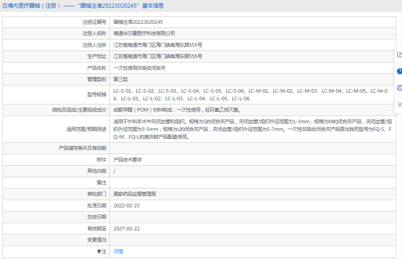The height and width of the screenshot is (260, 402).
Task: Click the 结构及组成/主要组成成分 row label
Action: (79, 110)
